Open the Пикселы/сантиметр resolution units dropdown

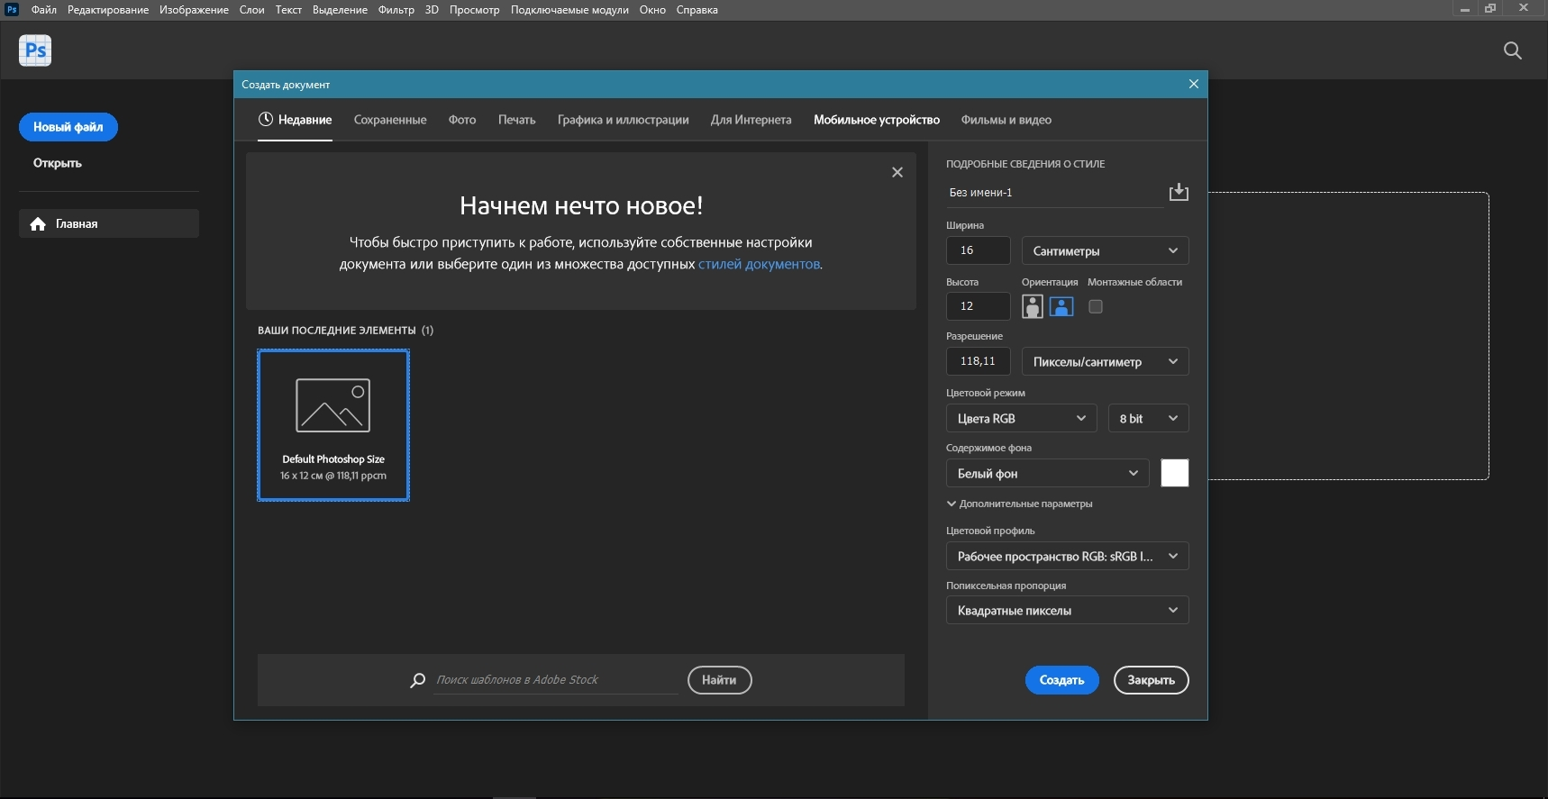(x=1105, y=362)
